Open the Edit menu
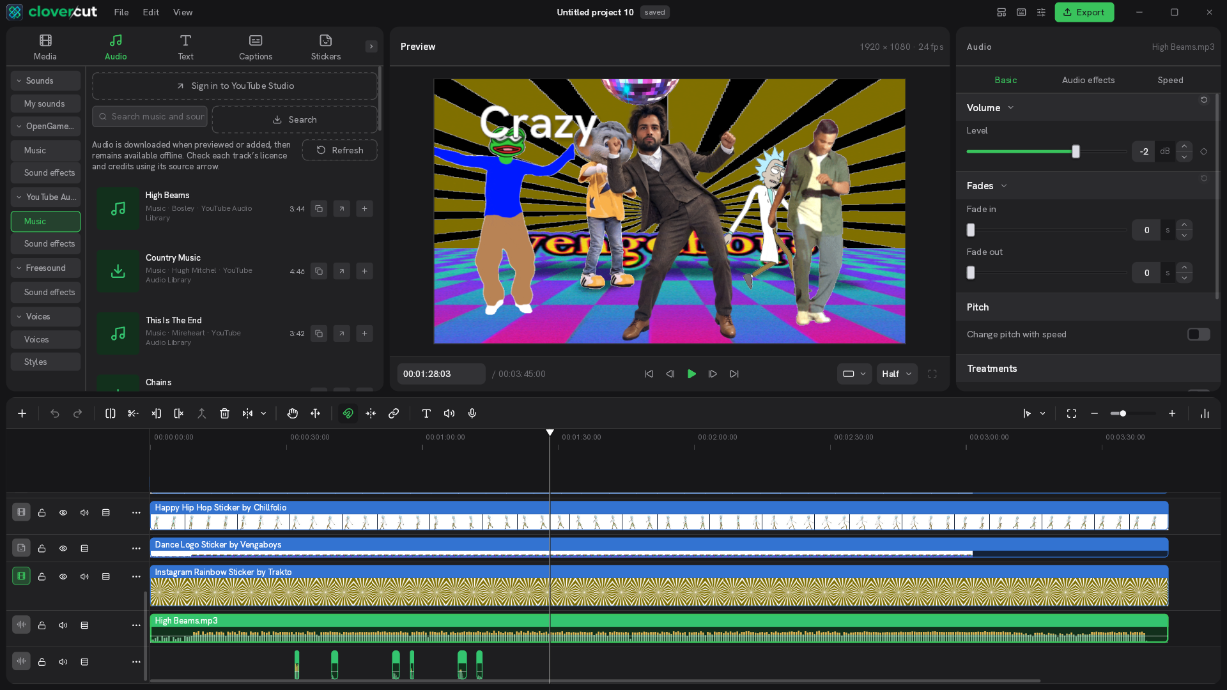Viewport: 1227px width, 690px height. point(151,12)
